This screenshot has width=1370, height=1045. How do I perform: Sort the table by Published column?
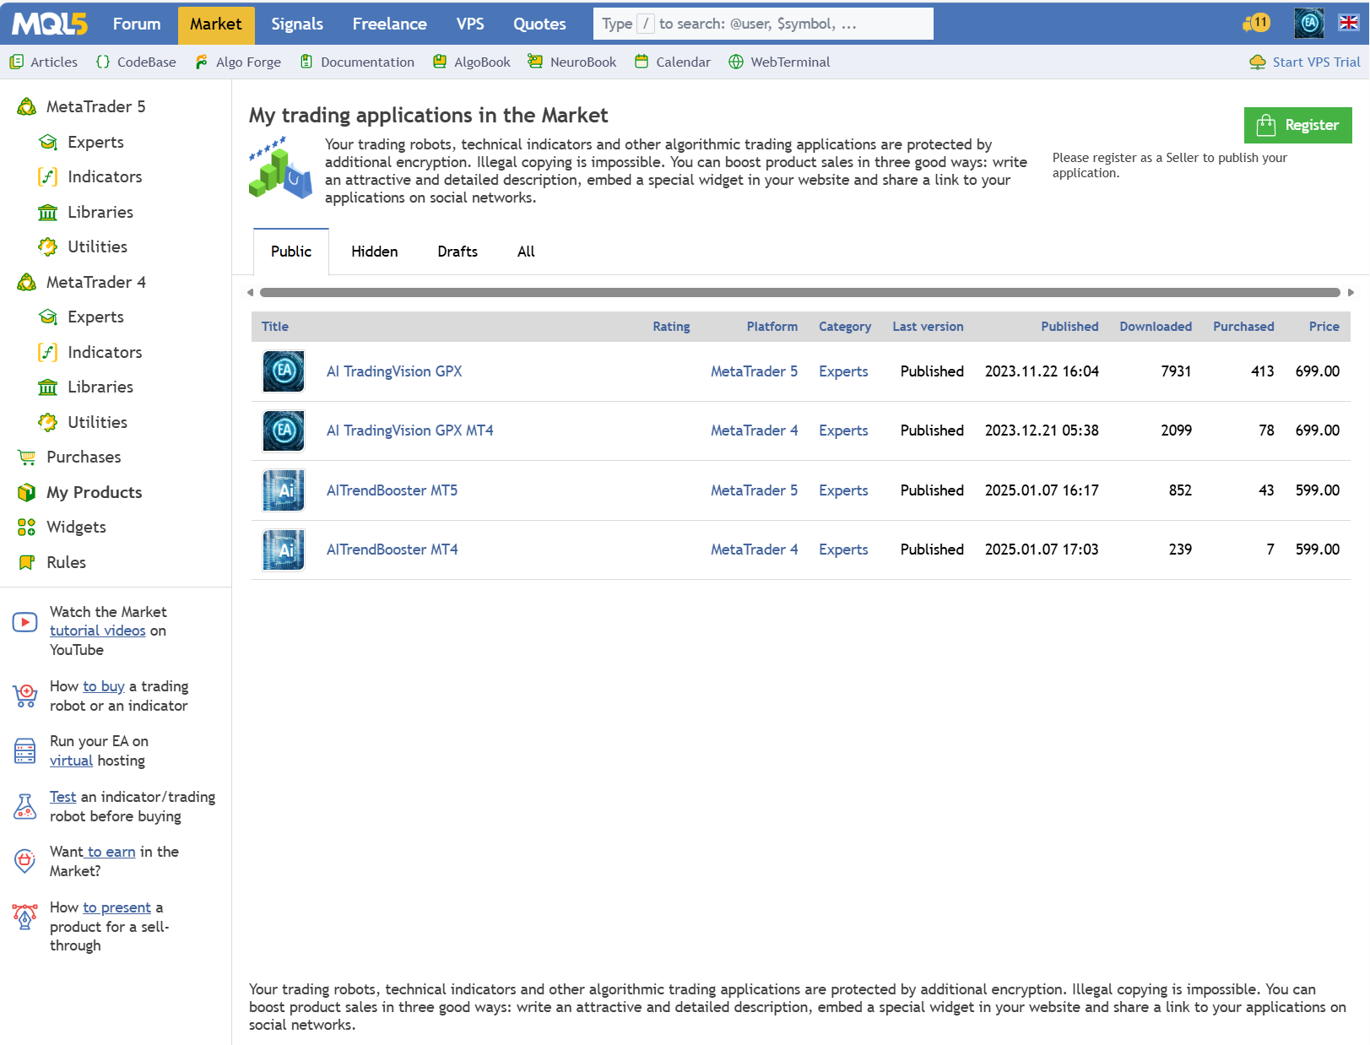point(1069,327)
